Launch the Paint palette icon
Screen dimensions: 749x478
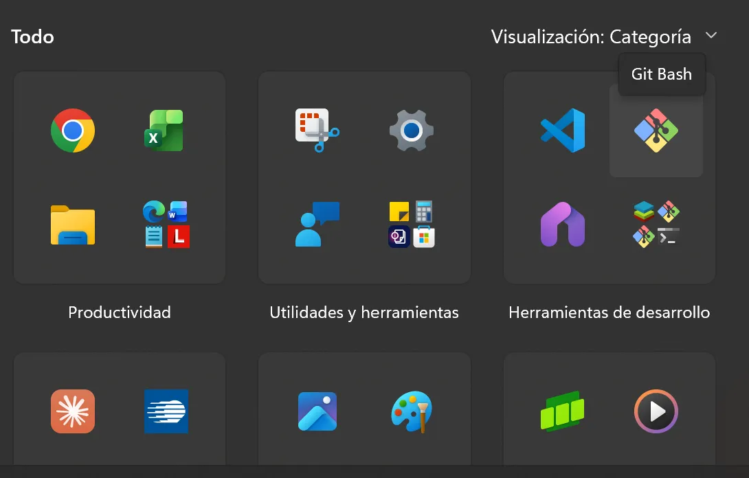(x=412, y=411)
